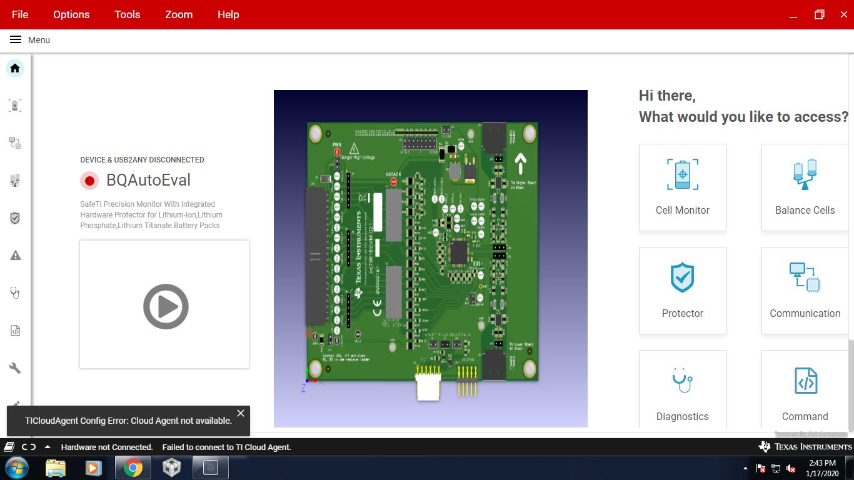The image size is (854, 480).
Task: Open the Options menu
Action: point(71,14)
